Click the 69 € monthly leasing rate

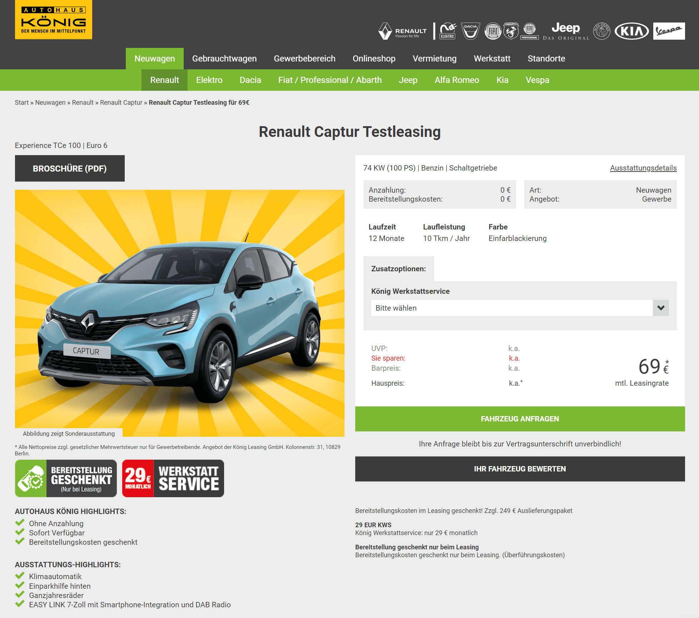pyautogui.click(x=654, y=367)
